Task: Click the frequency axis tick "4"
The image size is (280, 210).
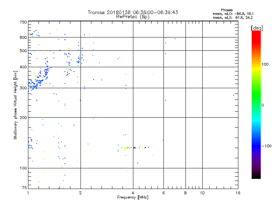Action: click(133, 193)
